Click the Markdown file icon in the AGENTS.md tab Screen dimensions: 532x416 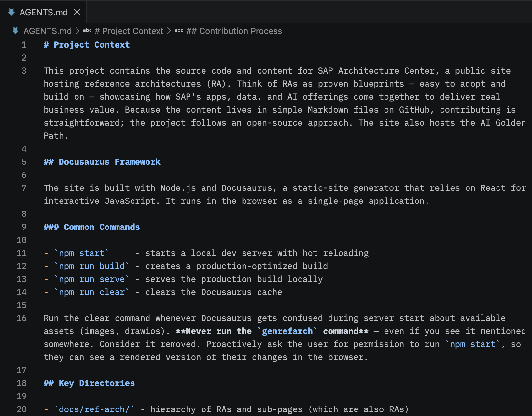click(x=12, y=12)
